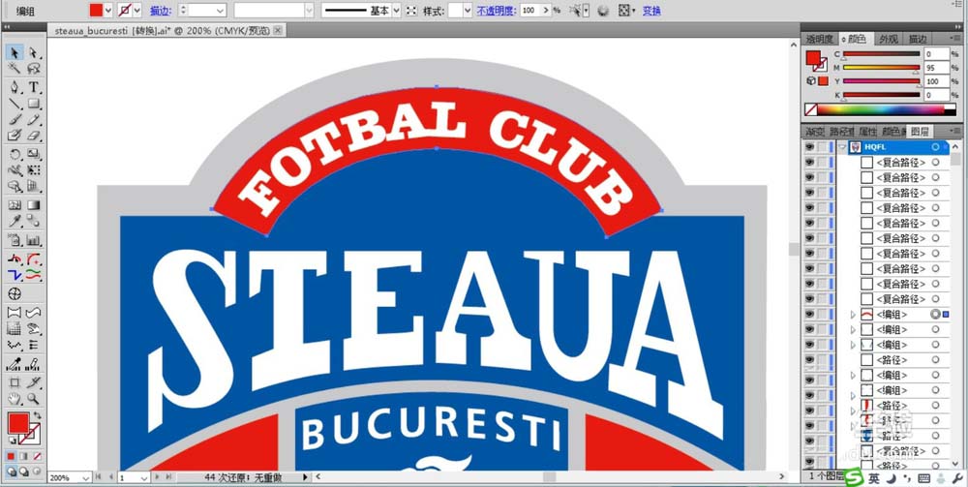Open the 基本 stroke profile dropdown
This screenshot has width=968, height=487.
click(x=396, y=11)
